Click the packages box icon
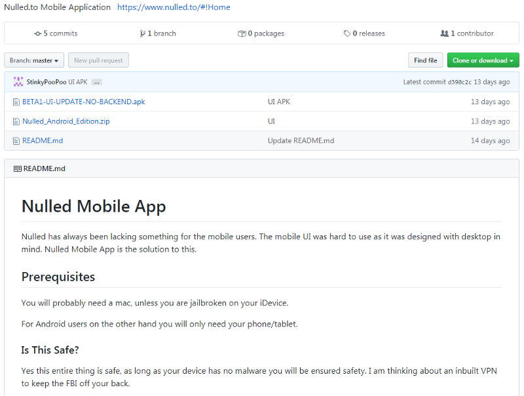 tap(242, 33)
